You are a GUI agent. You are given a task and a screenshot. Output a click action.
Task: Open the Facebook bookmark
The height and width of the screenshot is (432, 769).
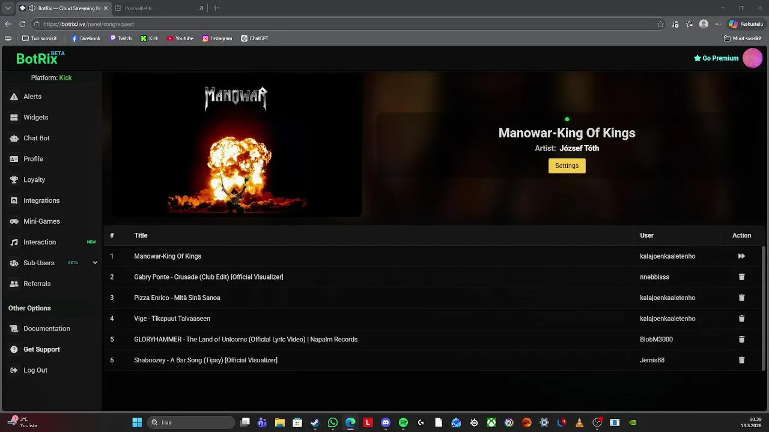(86, 38)
